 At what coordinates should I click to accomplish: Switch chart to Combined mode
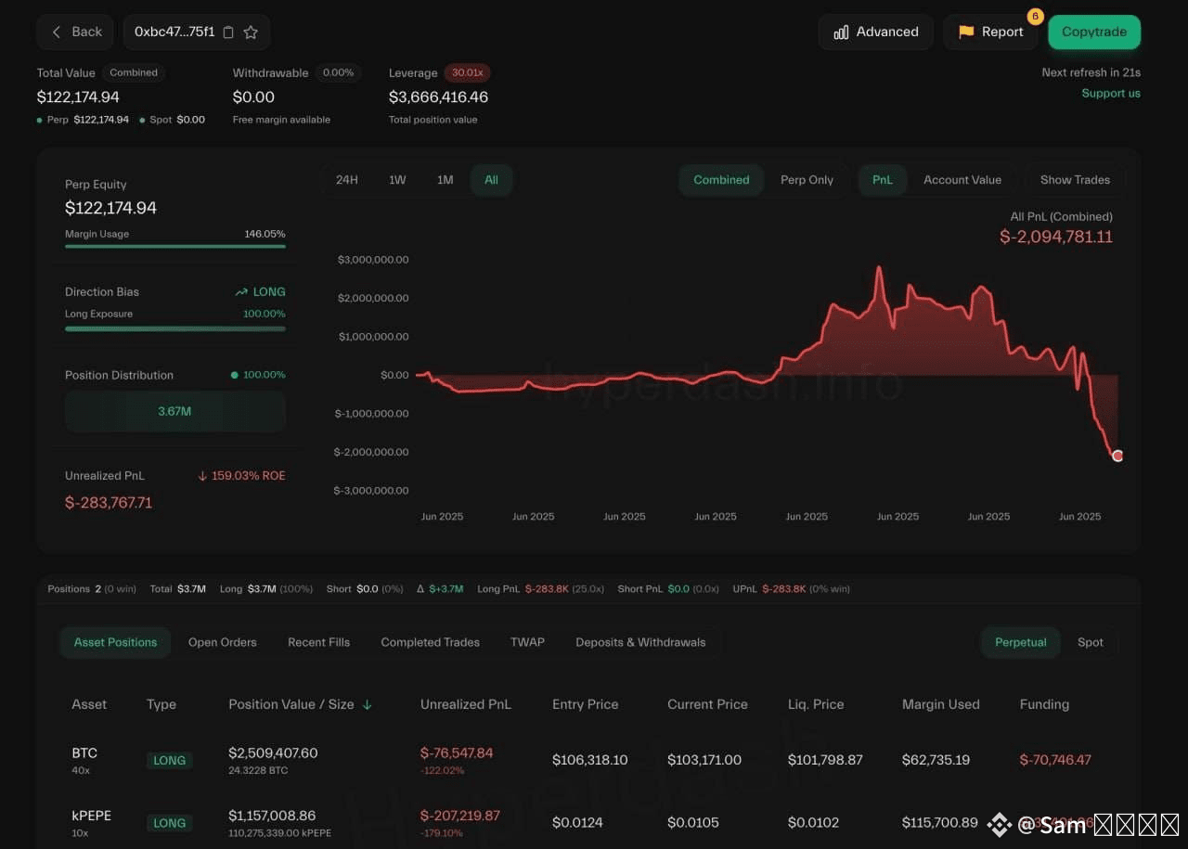tap(721, 180)
